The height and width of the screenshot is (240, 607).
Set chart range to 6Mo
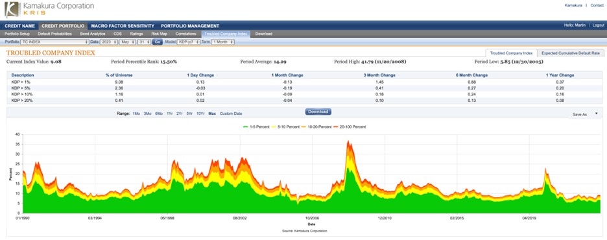click(x=159, y=114)
